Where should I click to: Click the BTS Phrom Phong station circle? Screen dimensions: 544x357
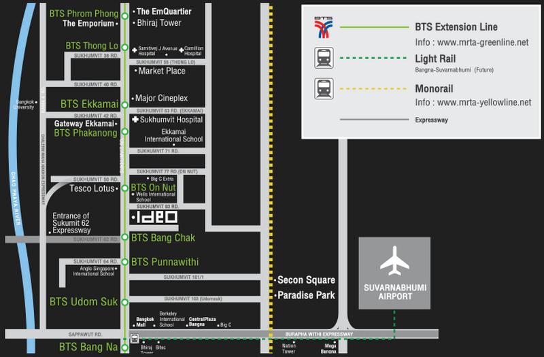pyautogui.click(x=125, y=16)
